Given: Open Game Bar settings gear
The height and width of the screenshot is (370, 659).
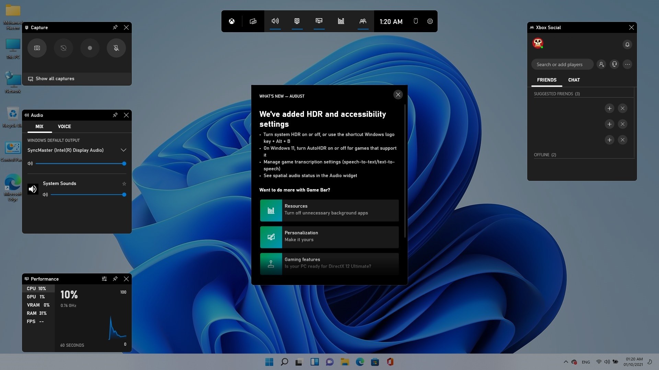Looking at the screenshot, I should (430, 21).
